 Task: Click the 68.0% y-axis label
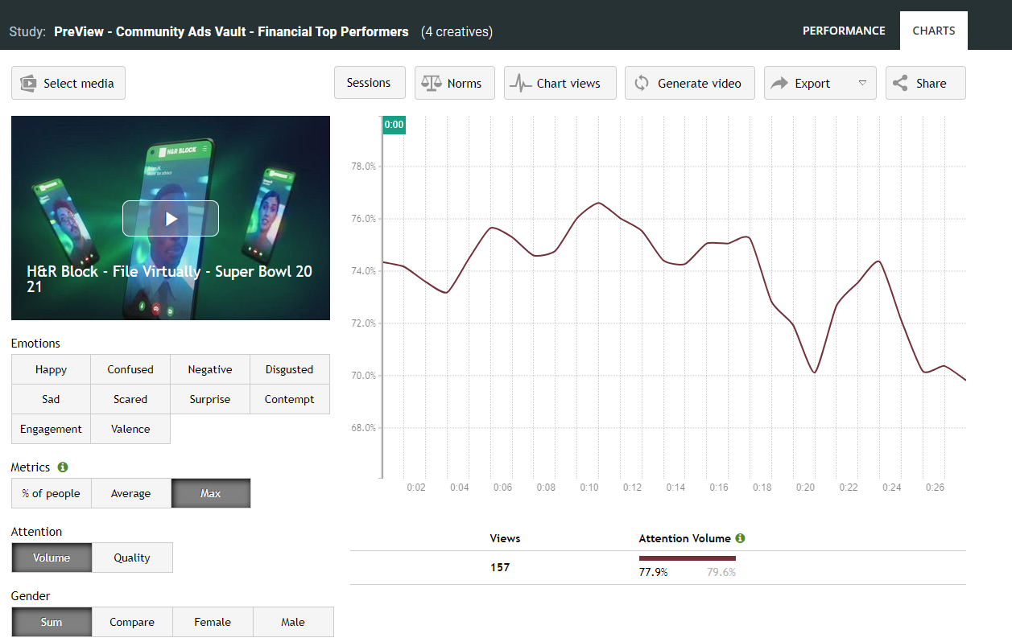pos(364,428)
